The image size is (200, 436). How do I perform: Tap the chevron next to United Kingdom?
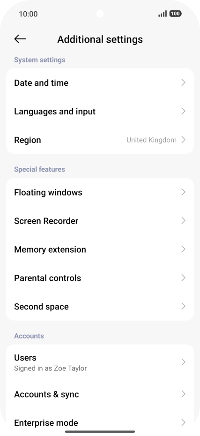[183, 140]
